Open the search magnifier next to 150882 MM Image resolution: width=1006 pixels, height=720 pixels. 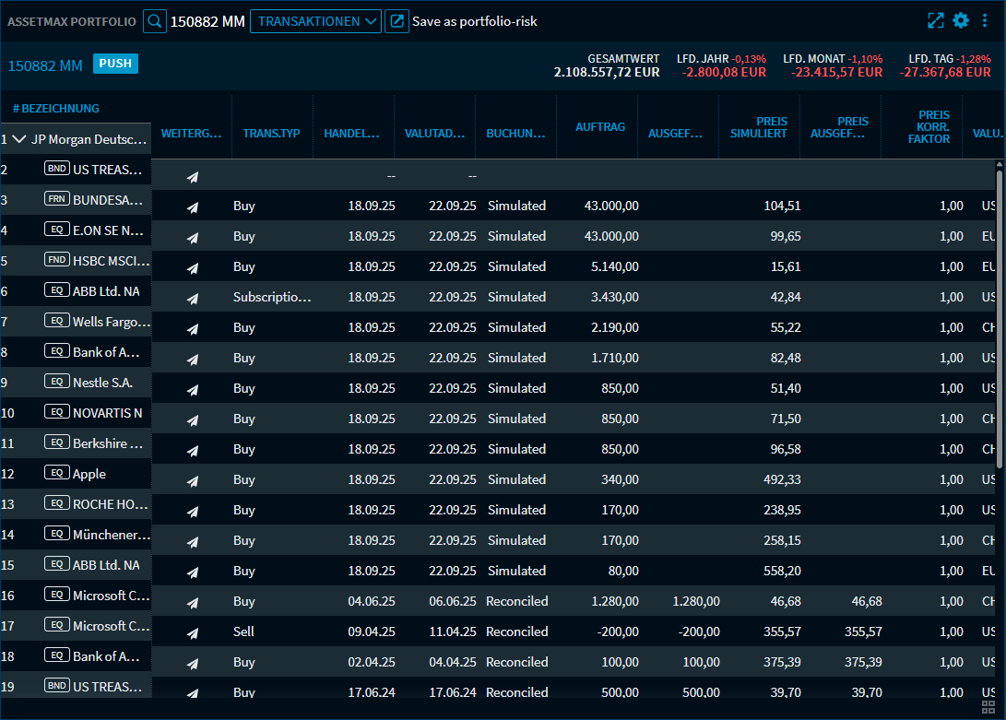[154, 20]
